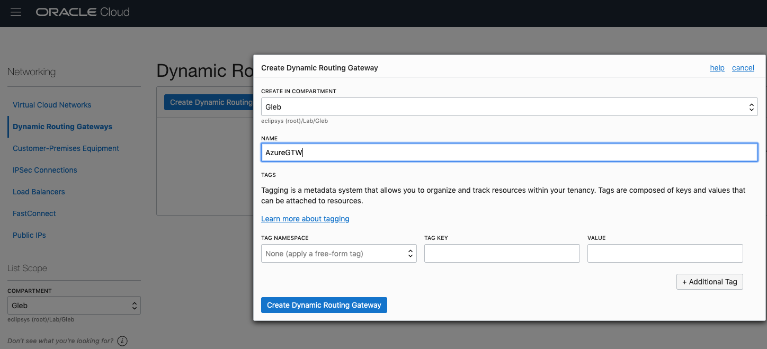Click the info icon beside "Don't see what you're looking for?"
This screenshot has width=767, height=349.
click(122, 341)
